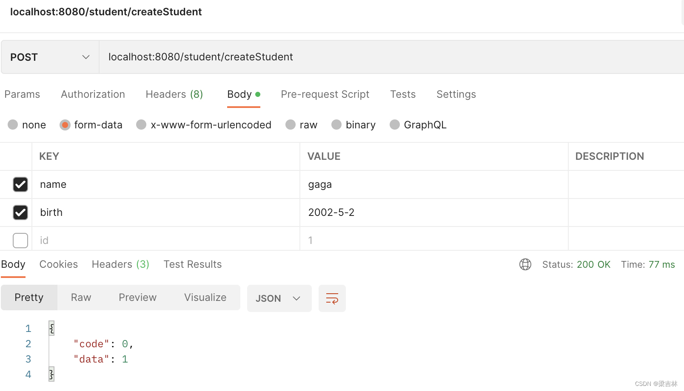This screenshot has height=391, width=684.
Task: Switch to the Params tab
Action: (22, 94)
